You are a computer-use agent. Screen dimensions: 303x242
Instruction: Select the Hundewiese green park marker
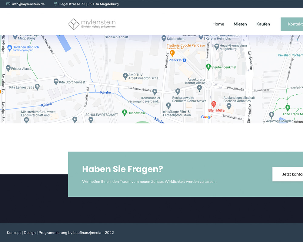[125, 113]
